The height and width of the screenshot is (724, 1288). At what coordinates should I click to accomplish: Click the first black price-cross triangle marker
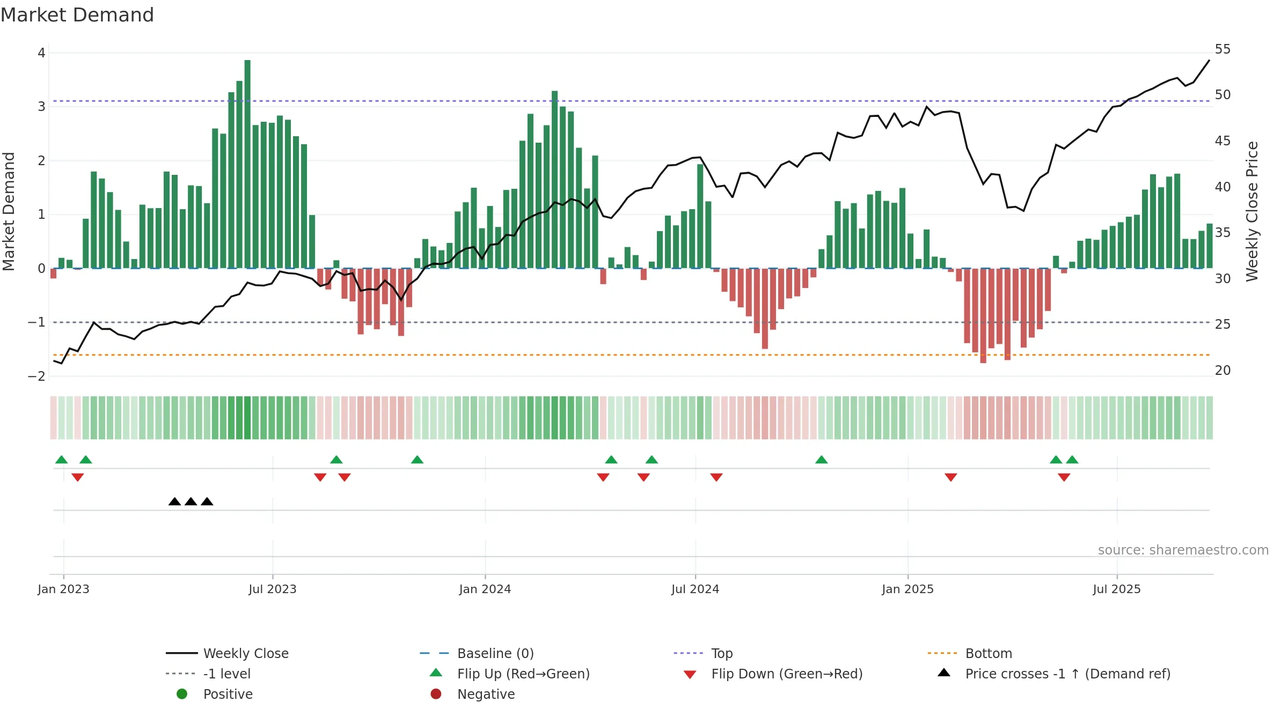[174, 501]
